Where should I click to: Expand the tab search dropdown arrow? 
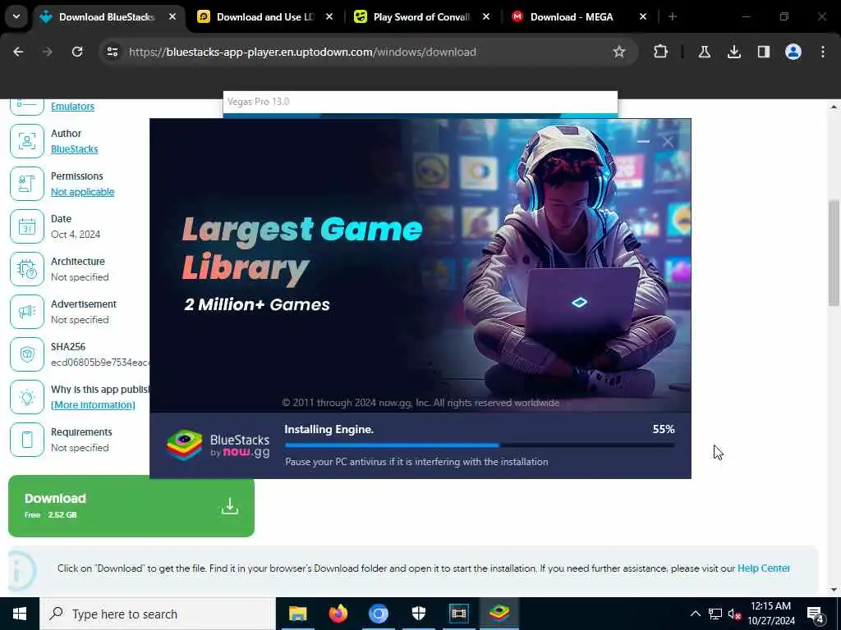(16, 16)
